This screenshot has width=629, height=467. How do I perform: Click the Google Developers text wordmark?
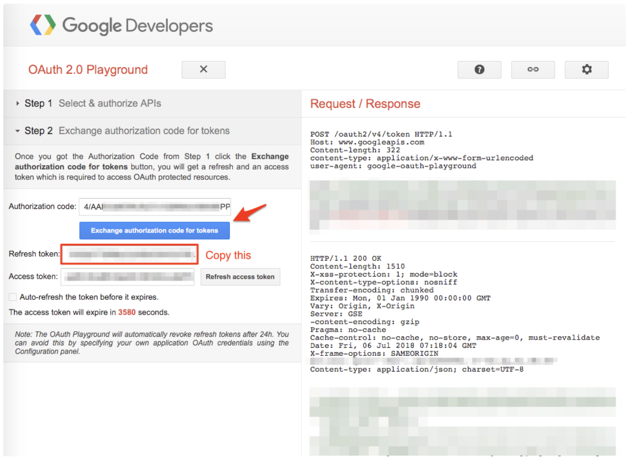138,26
